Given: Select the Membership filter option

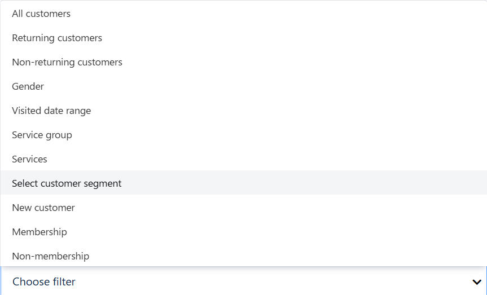Looking at the screenshot, I should tap(40, 232).
